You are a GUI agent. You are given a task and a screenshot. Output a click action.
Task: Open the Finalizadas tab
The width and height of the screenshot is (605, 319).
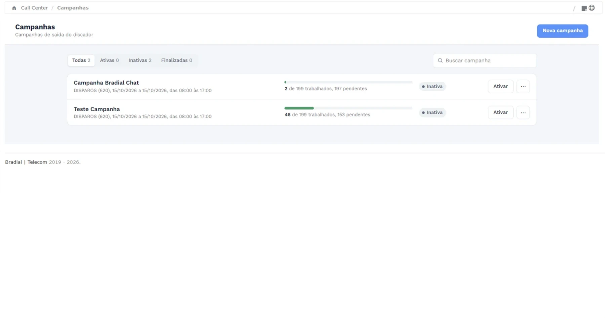176,60
